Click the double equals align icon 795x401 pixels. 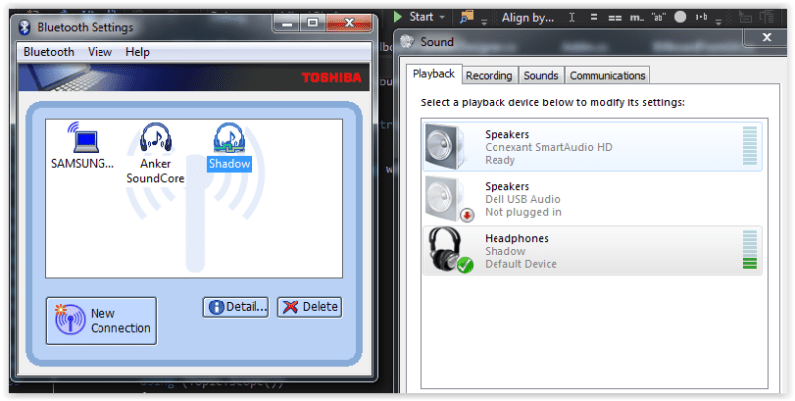pos(615,18)
